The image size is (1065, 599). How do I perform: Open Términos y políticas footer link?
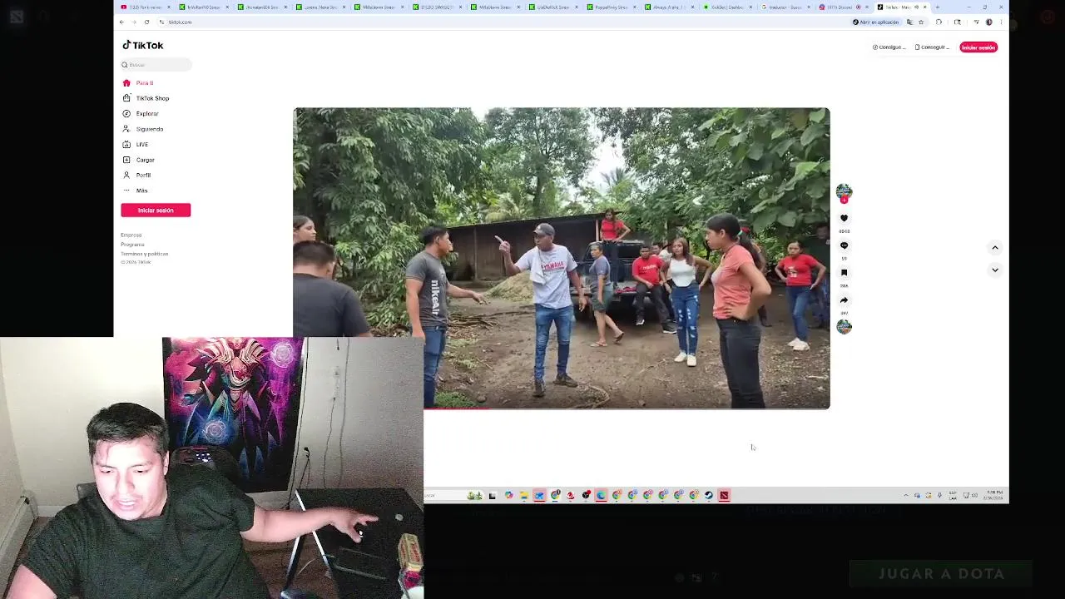click(144, 254)
